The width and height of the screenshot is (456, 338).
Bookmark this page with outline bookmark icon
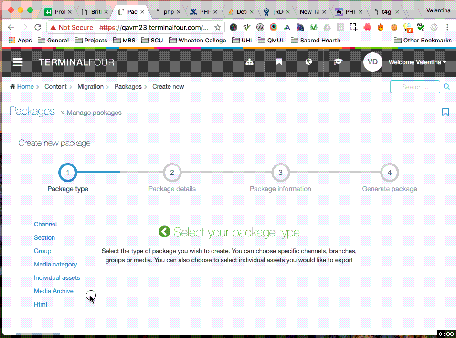click(x=445, y=112)
